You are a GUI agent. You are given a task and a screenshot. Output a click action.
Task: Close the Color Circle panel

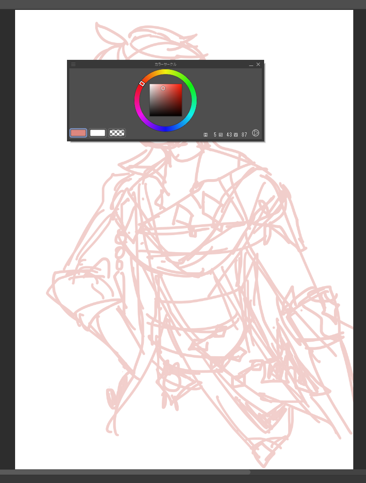click(258, 65)
